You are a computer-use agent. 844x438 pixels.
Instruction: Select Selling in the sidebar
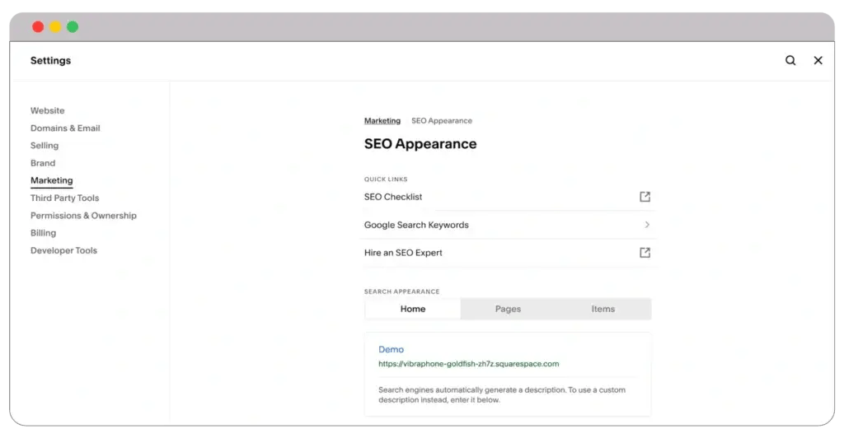45,146
